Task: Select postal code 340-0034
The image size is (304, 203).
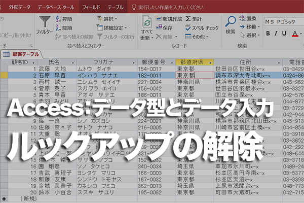Action: [156, 166]
